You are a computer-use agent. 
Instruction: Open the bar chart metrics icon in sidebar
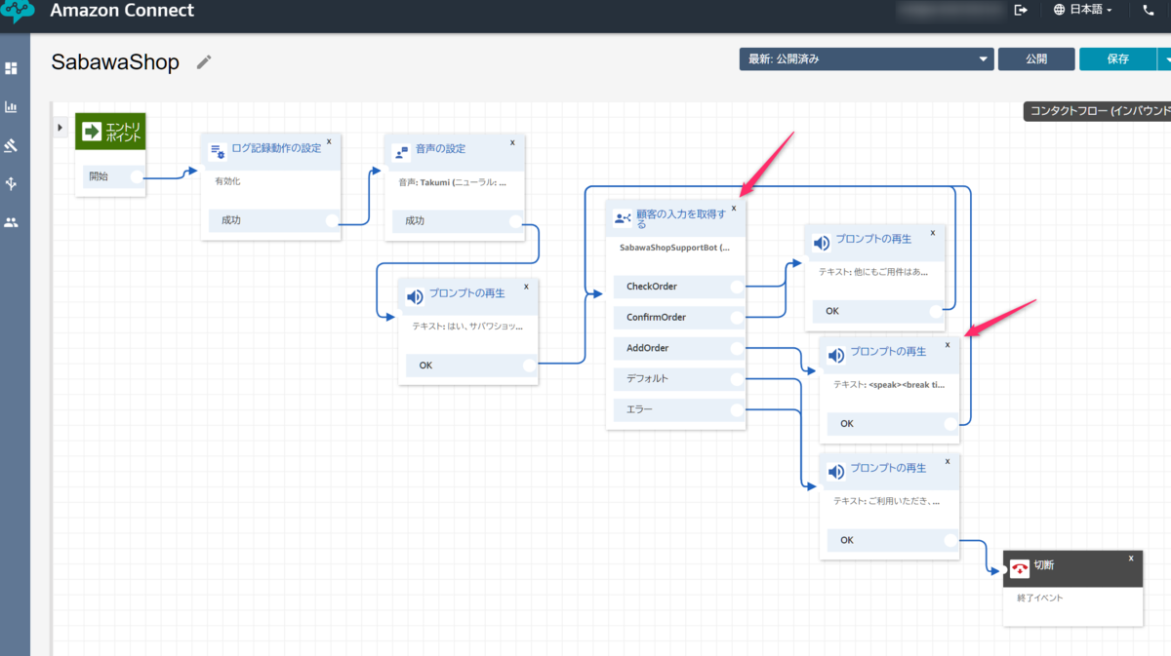coord(12,107)
